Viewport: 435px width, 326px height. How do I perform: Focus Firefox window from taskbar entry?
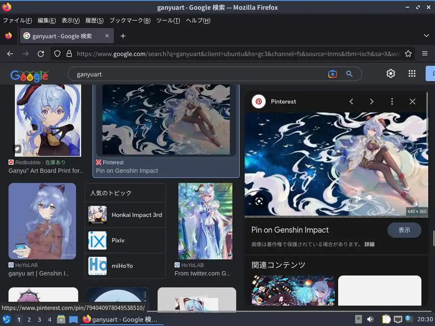(122, 319)
